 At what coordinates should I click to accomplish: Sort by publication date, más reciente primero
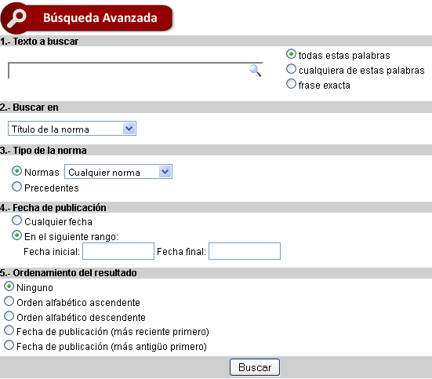point(9,330)
